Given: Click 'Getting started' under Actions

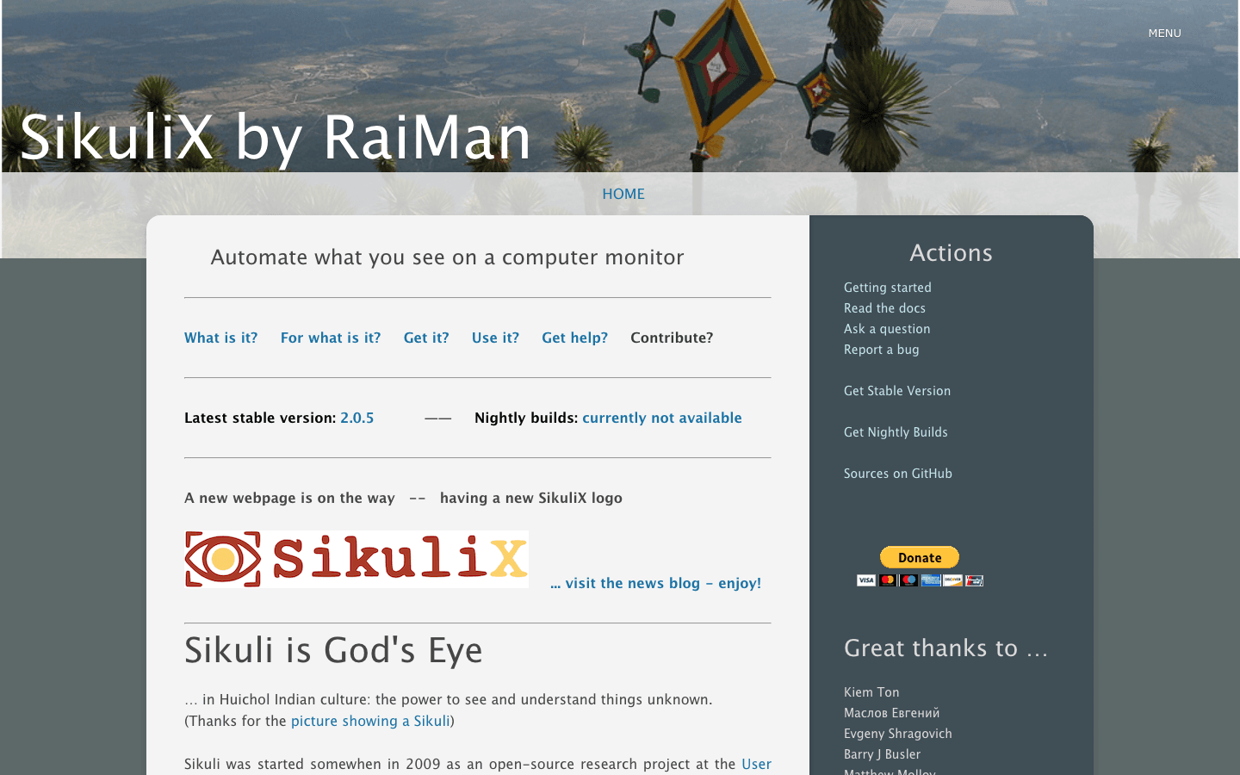Looking at the screenshot, I should (888, 287).
